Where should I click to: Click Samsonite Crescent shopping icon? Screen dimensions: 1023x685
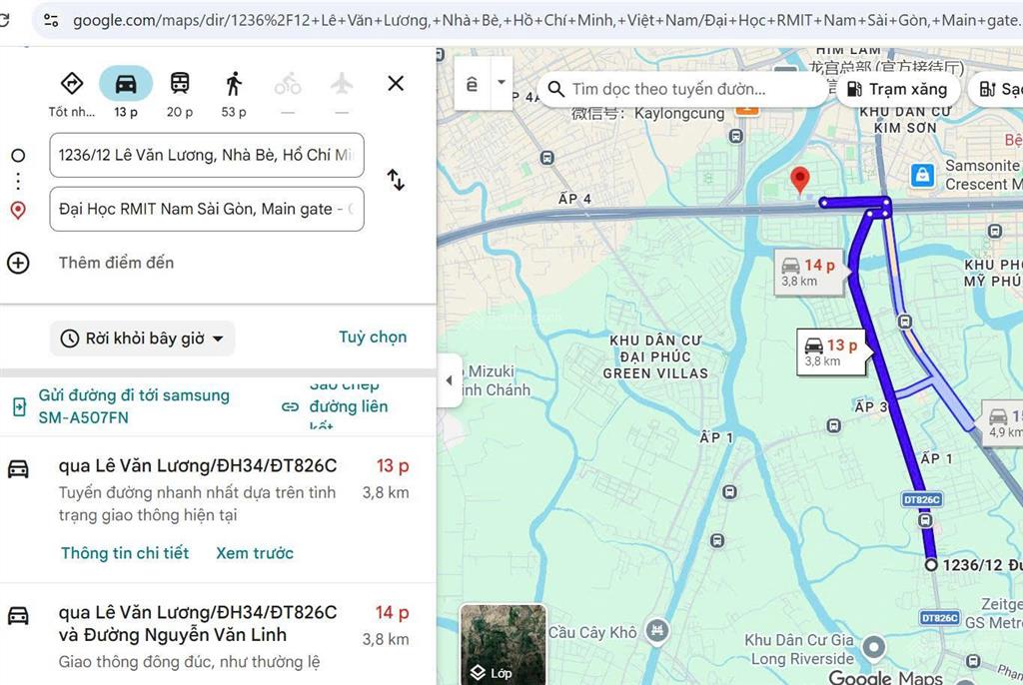[922, 175]
